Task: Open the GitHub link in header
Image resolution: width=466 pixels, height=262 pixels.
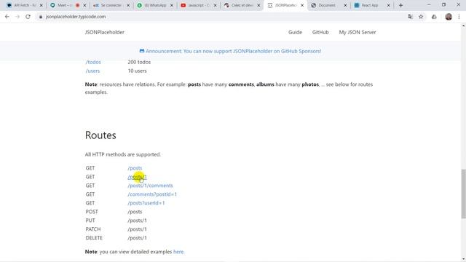Action: (320, 32)
